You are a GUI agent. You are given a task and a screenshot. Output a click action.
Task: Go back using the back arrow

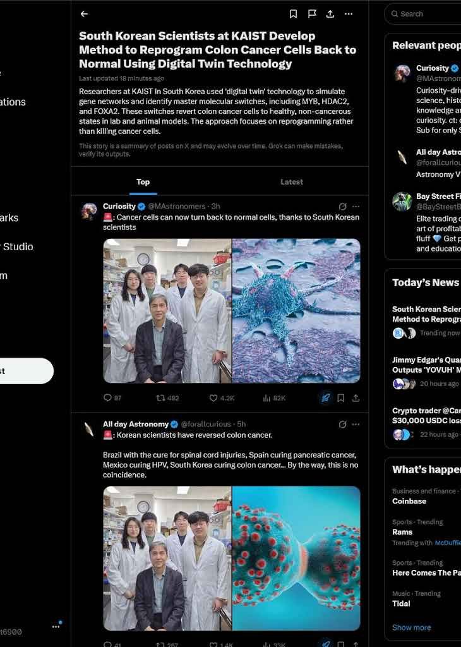pyautogui.click(x=84, y=14)
